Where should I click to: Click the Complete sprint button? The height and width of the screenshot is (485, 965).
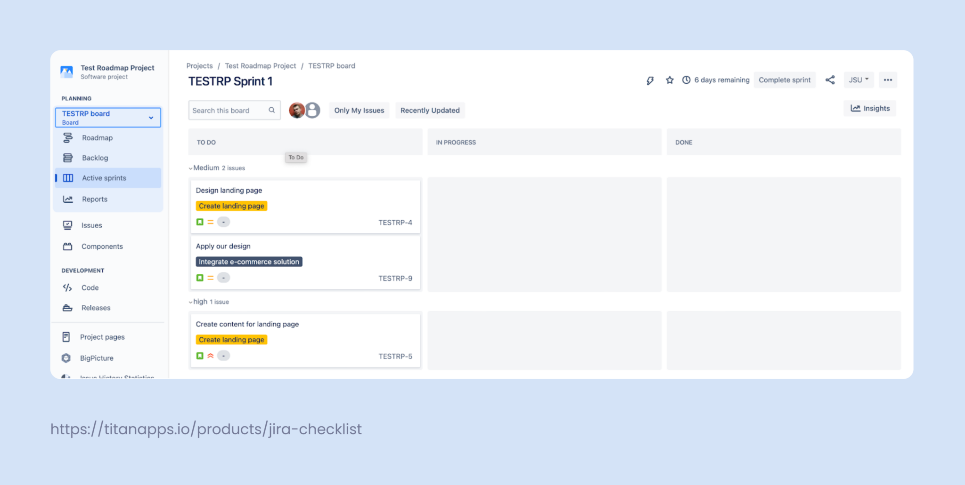785,80
